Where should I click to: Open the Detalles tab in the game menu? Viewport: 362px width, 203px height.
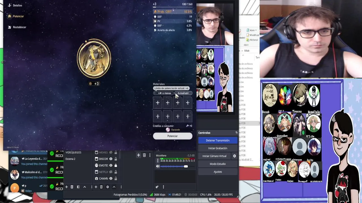pos(15,5)
